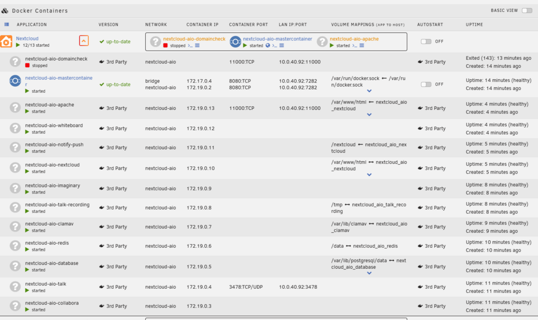Click the apache question-mark icon in folder preview

tap(322, 41)
